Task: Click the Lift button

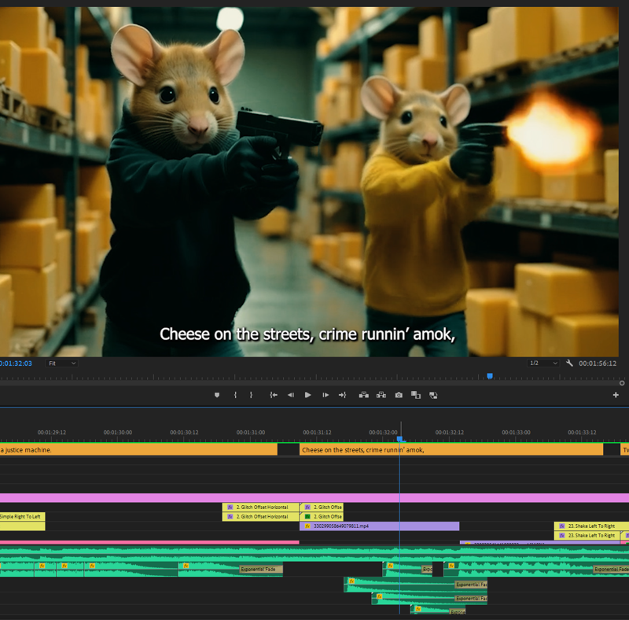Action: [x=364, y=395]
